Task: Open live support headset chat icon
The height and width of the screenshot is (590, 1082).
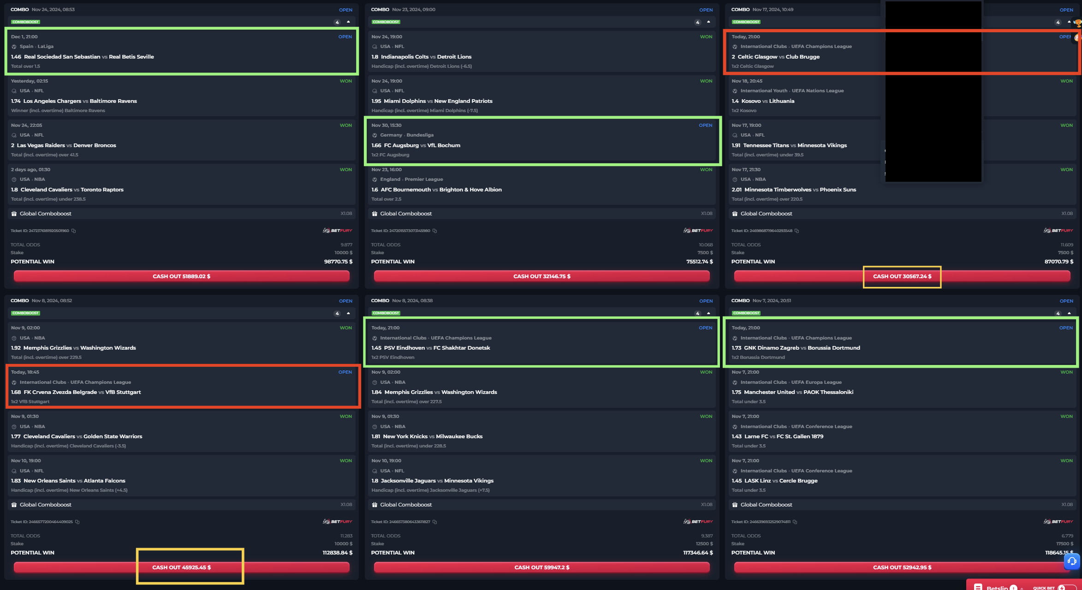Action: point(1072,561)
